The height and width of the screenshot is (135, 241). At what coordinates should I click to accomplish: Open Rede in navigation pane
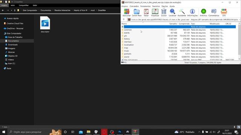(9, 68)
